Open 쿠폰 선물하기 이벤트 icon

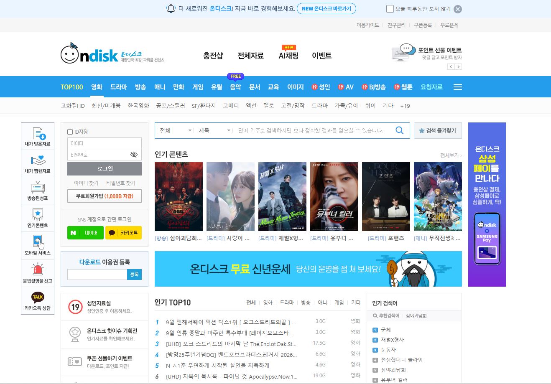click(x=75, y=362)
